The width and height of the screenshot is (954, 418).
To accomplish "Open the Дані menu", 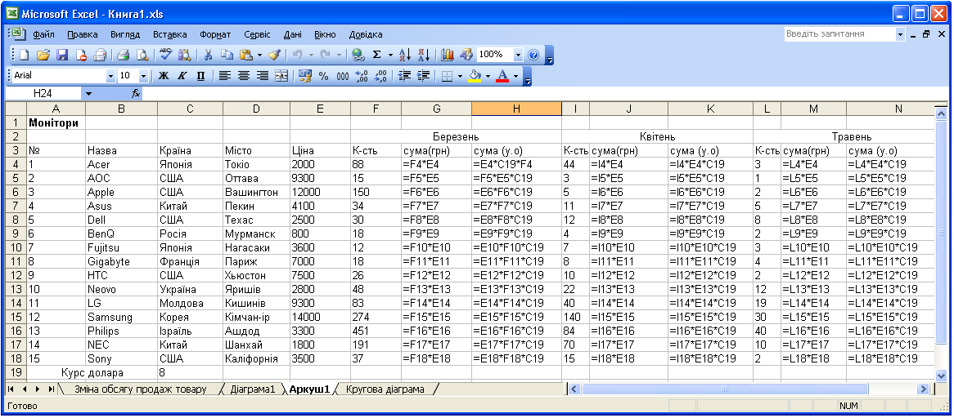I will (292, 34).
